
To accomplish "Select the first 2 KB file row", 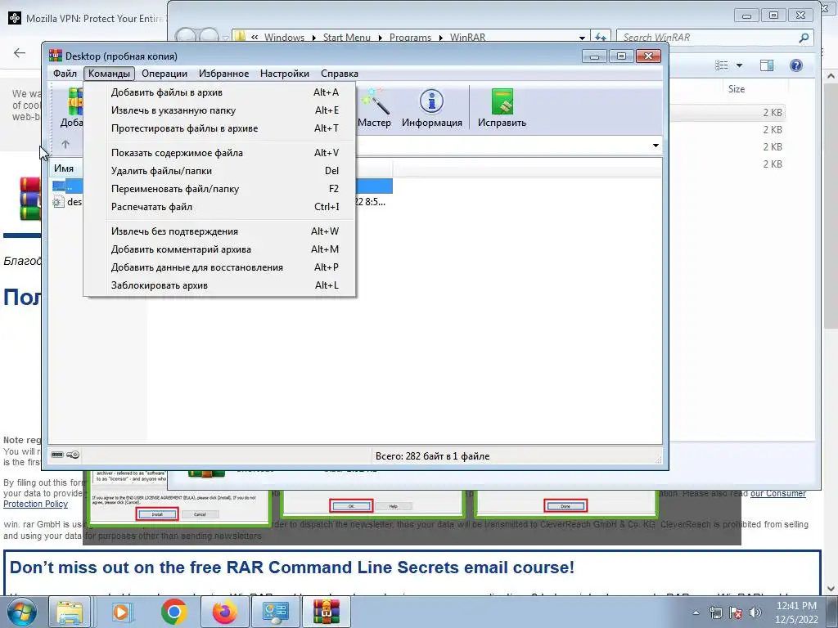I will tap(727, 113).
